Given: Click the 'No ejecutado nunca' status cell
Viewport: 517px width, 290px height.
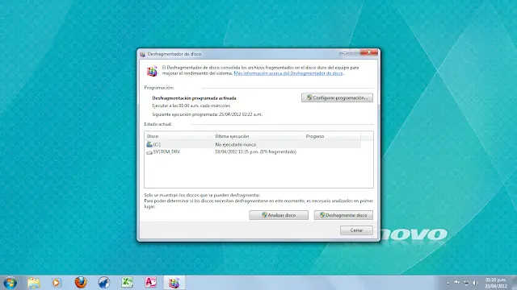Looking at the screenshot, I should 235,145.
